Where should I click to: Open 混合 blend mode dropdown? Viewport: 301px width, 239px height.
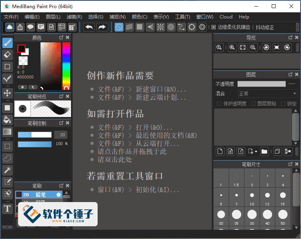pyautogui.click(x=267, y=94)
